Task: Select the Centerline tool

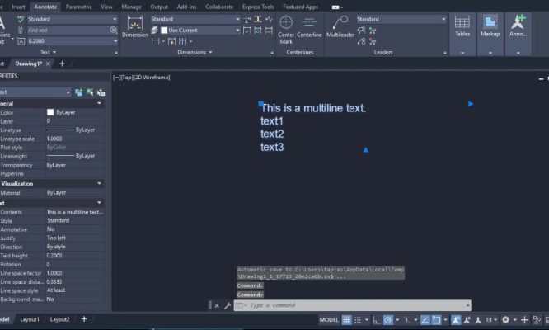Action: [309, 25]
